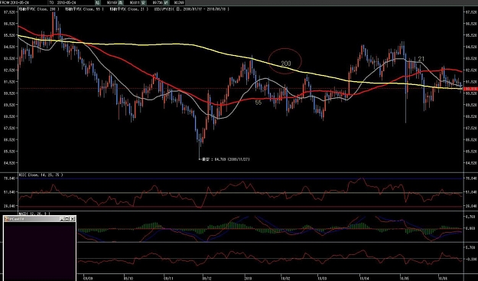The image size is (478, 281).
Task: Click the 55 moving average label on chart
Action: pos(259,103)
